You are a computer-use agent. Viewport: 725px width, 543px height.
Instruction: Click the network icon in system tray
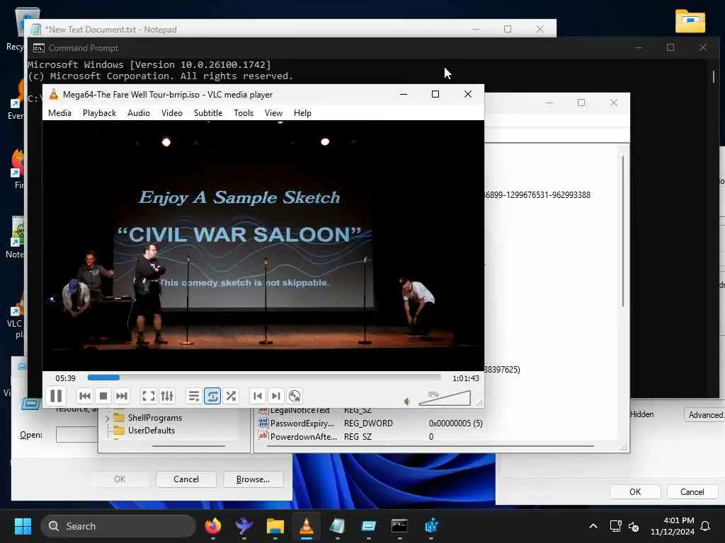615,526
